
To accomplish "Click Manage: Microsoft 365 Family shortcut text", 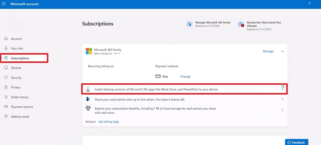I will 213,23.
